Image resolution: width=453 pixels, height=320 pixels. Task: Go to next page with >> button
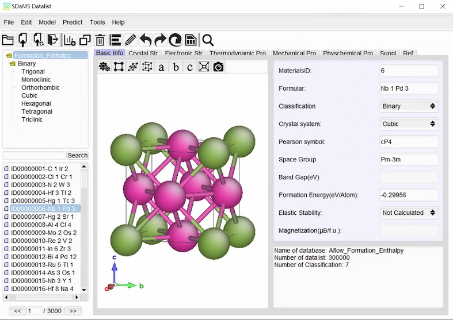73,311
